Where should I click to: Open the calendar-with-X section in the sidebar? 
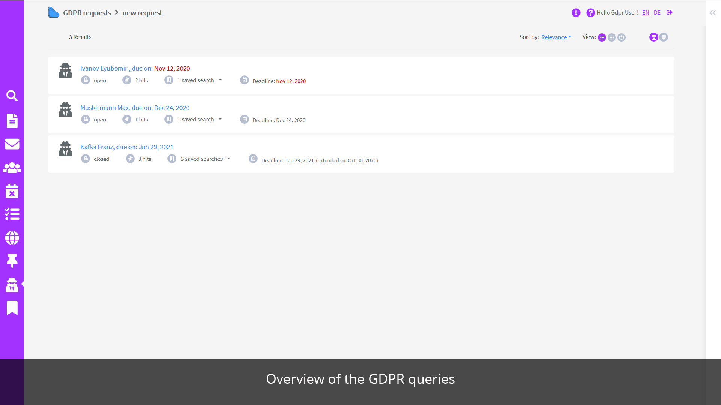[x=12, y=191]
